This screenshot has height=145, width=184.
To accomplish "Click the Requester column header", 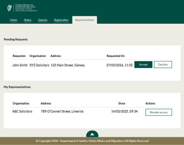I will click(x=19, y=56).
